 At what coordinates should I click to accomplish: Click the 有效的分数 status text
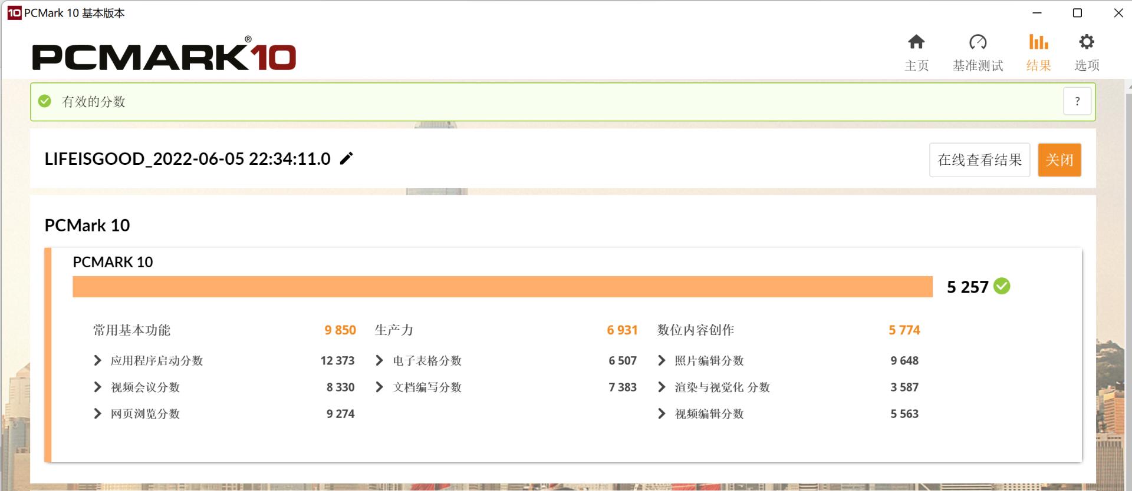coord(94,102)
